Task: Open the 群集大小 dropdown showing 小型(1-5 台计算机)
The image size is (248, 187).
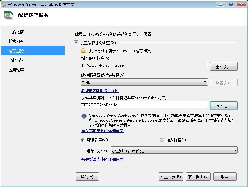Action: click(174, 150)
